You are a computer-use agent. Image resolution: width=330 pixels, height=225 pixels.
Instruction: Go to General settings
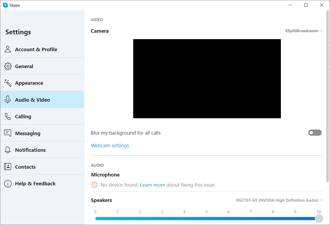42,66
